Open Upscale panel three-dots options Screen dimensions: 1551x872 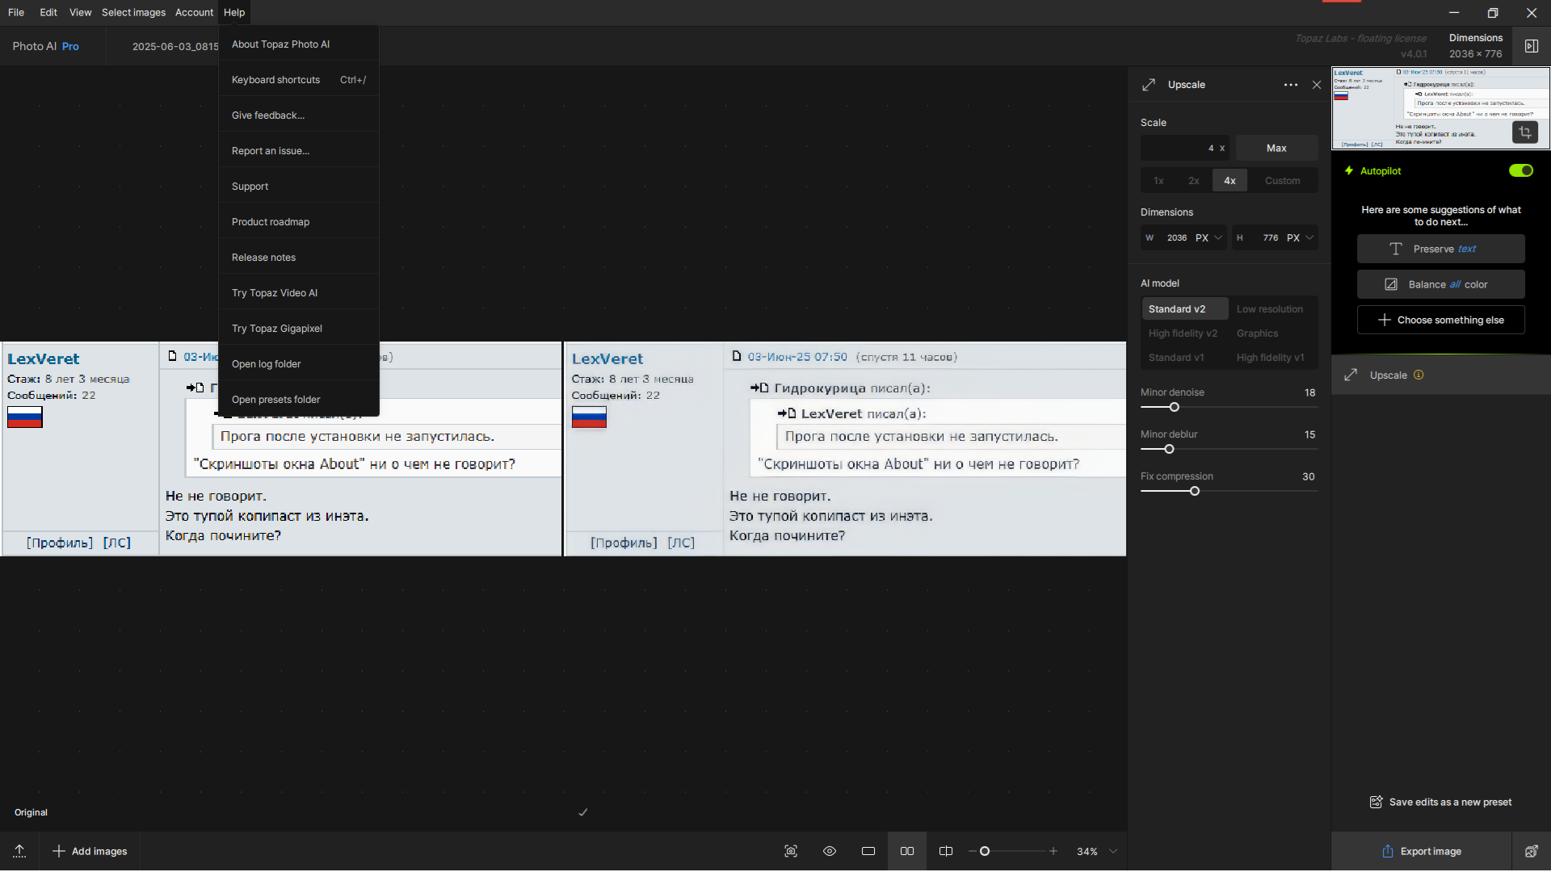pos(1291,85)
